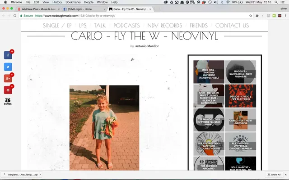
Task: Open Bodeler Sampler 10 thumbnail
Action: pos(241,72)
